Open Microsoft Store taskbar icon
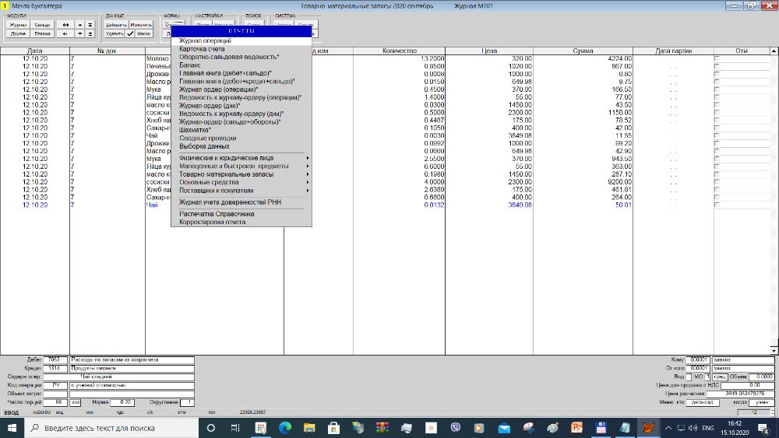779x438 pixels. click(333, 428)
